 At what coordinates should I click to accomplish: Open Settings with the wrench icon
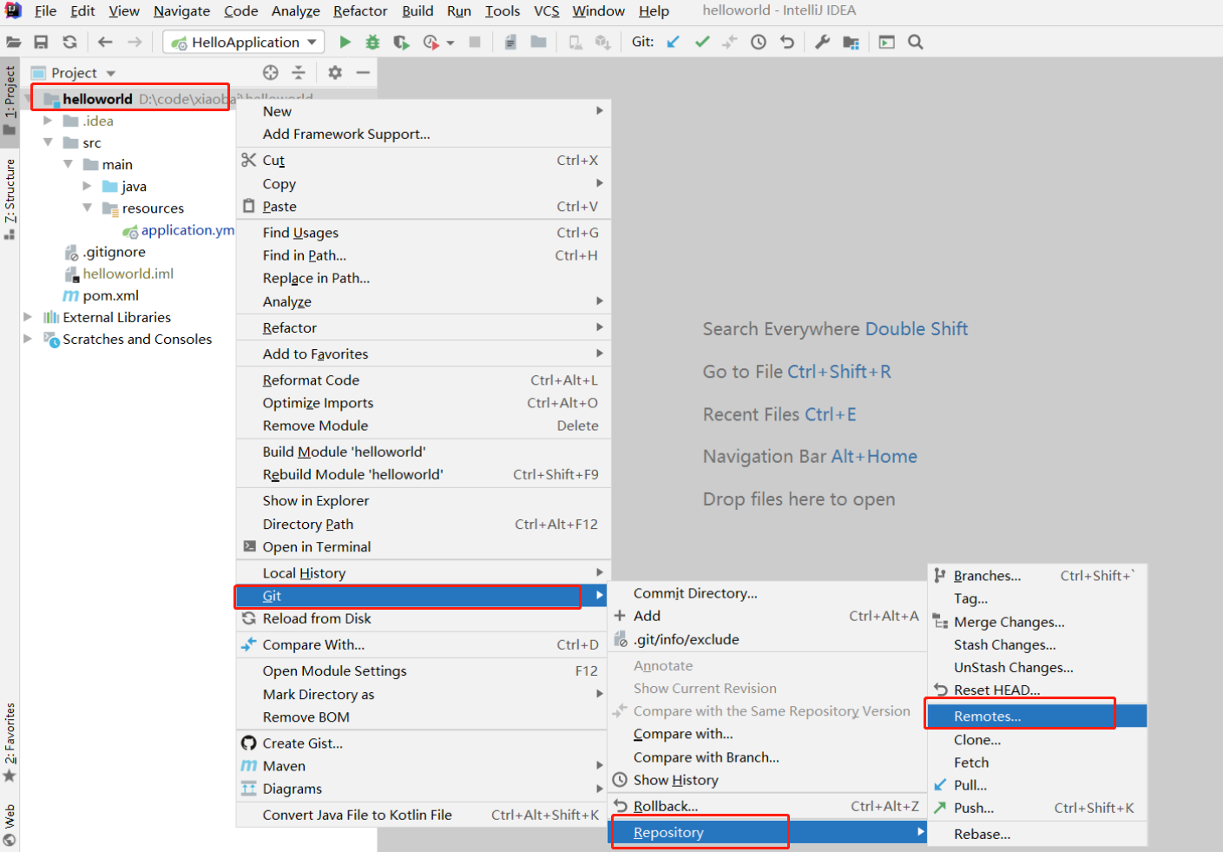point(823,42)
